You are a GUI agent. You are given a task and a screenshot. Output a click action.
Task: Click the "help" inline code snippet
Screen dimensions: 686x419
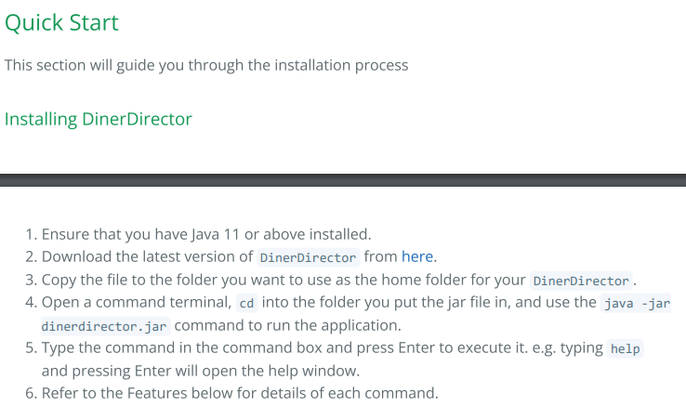tap(625, 348)
